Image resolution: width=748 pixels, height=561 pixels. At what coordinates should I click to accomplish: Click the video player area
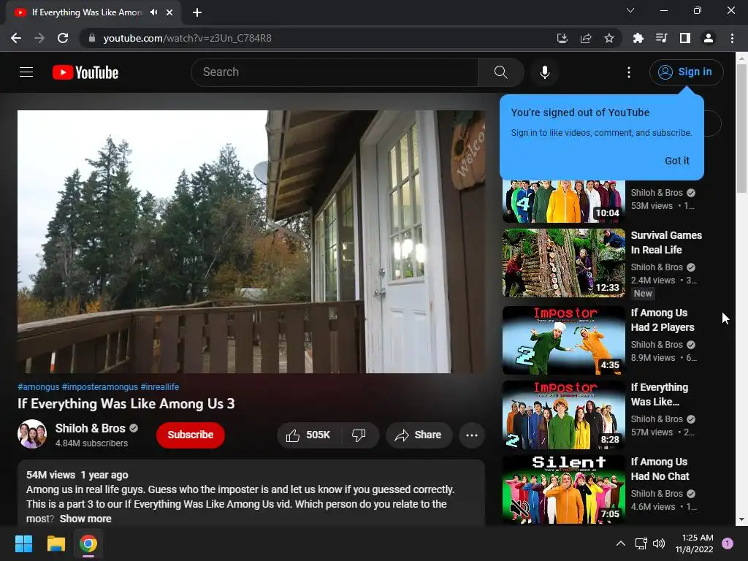251,242
